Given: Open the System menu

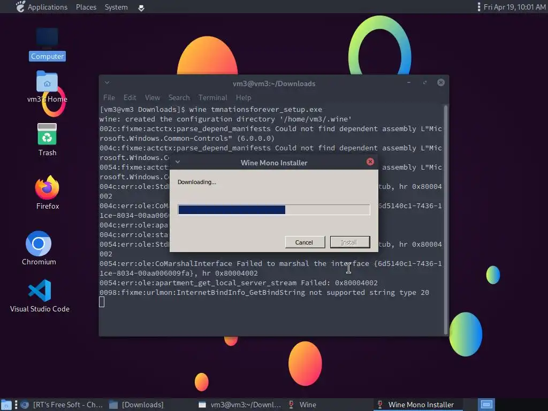Looking at the screenshot, I should pos(116,7).
